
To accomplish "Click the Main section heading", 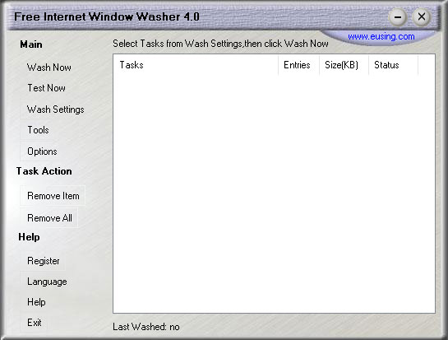I will [31, 44].
